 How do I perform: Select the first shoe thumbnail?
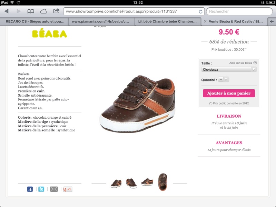click(116, 184)
